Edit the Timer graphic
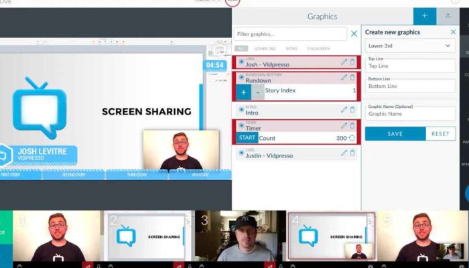 coord(344,125)
